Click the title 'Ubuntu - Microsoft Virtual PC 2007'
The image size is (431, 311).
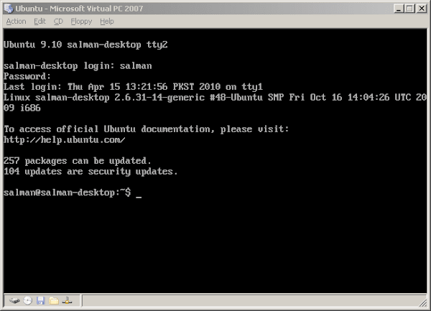click(x=79, y=9)
